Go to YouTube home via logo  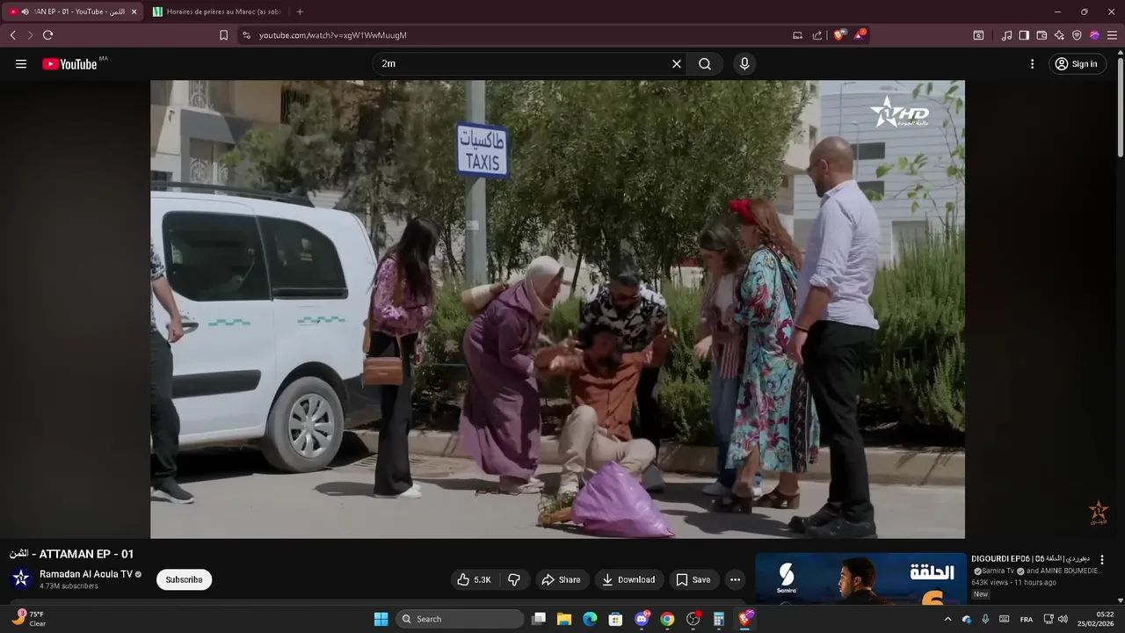[70, 64]
